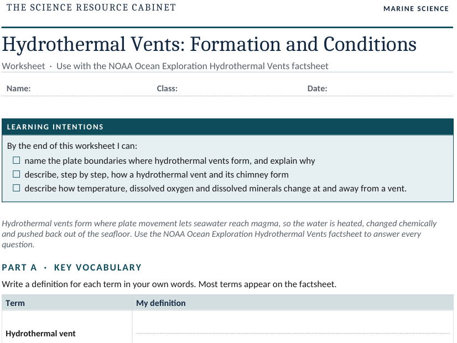Click the 'By the end of this worksheet' line
Viewport: 457px width, 343px height.
point(72,145)
